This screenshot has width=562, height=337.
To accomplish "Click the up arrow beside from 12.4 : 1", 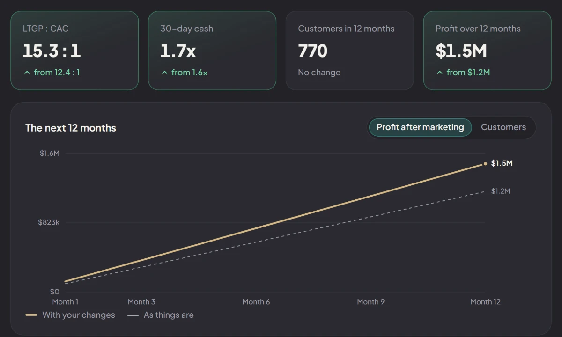I will [27, 73].
